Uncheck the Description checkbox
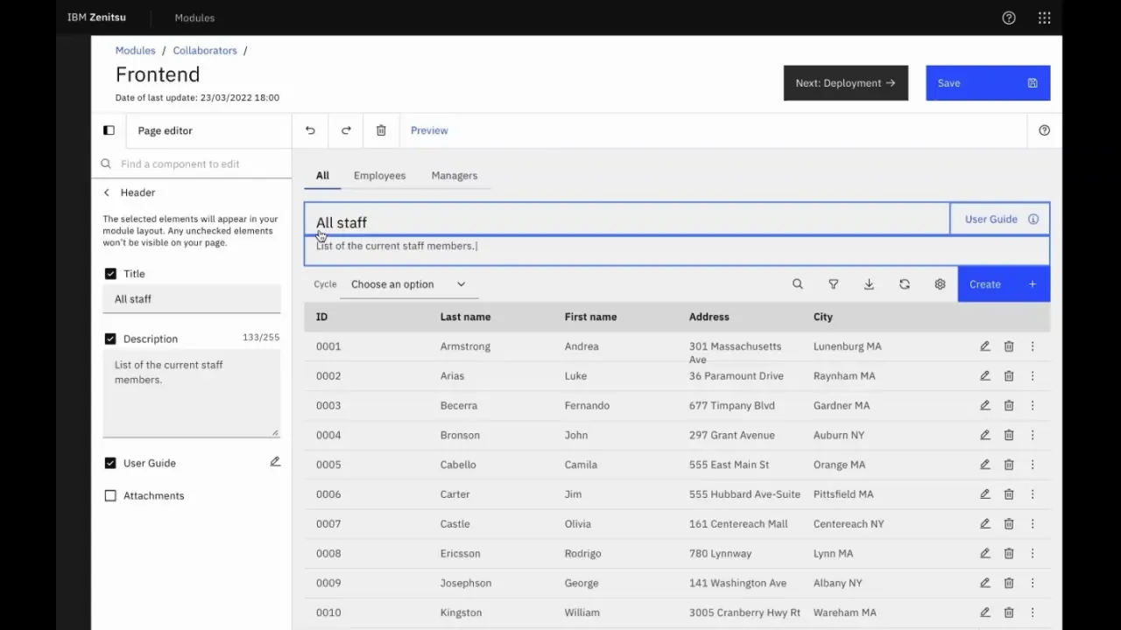Screen dimensions: 1121x630 [110, 339]
